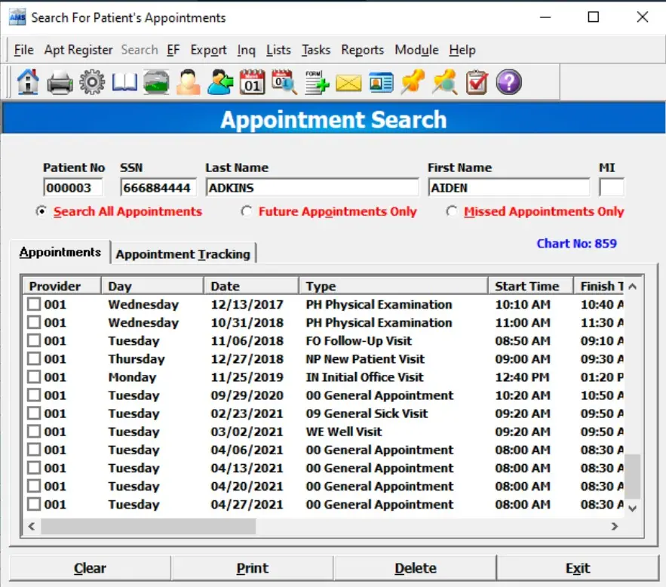The width and height of the screenshot is (666, 587).
Task: Open the Export menu
Action: [208, 50]
